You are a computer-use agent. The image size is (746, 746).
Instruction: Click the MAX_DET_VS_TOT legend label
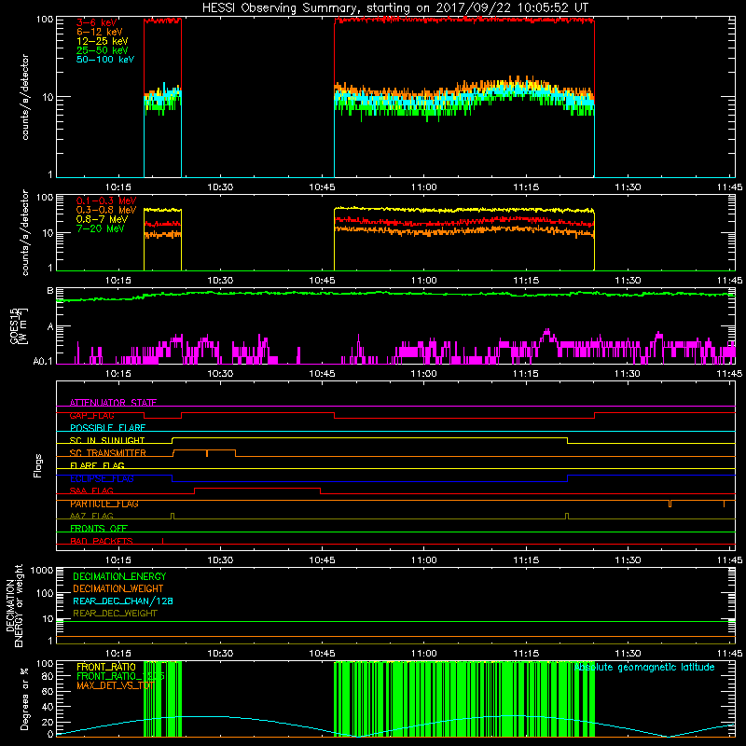point(115,686)
